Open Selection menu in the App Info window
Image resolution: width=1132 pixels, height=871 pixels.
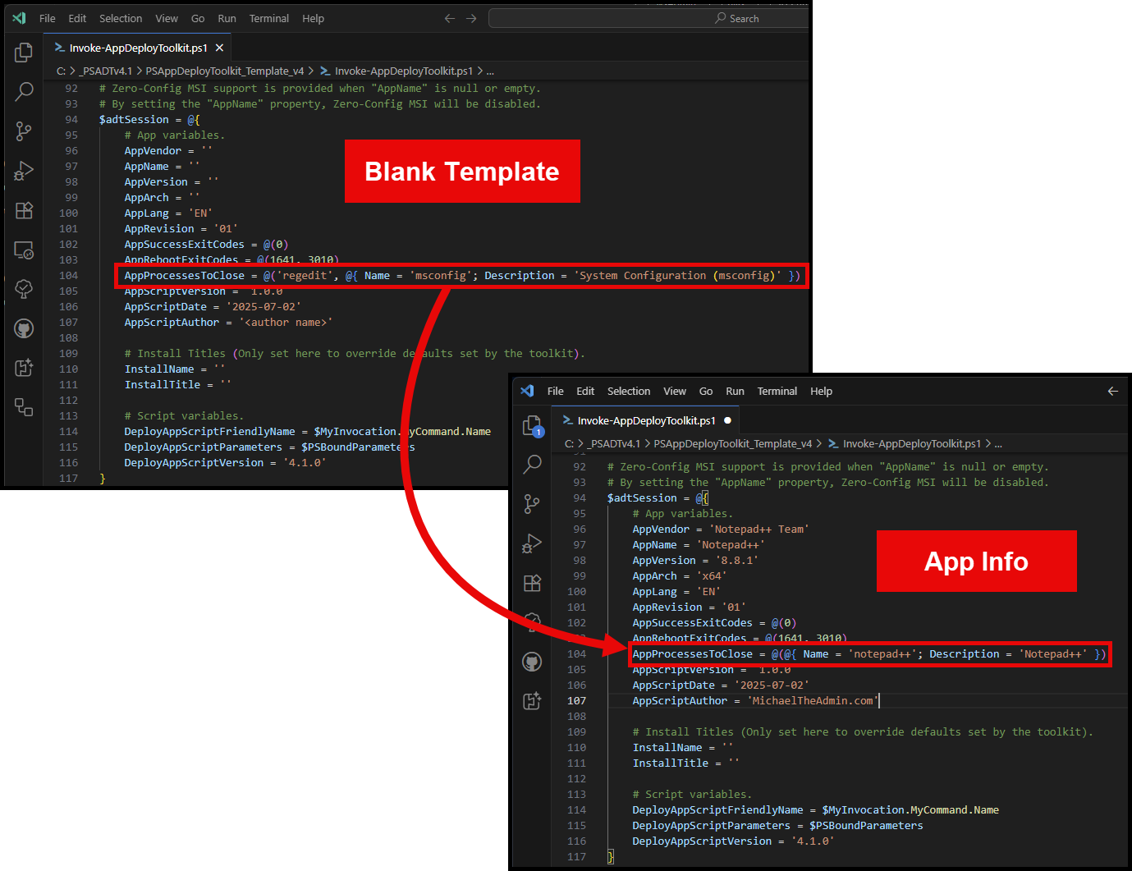tap(628, 391)
